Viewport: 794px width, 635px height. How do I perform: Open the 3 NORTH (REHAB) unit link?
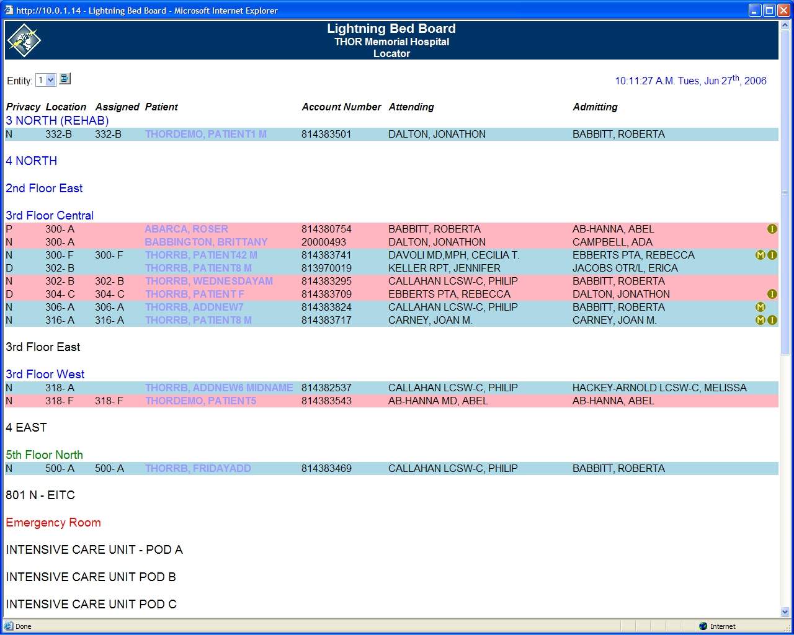click(57, 120)
